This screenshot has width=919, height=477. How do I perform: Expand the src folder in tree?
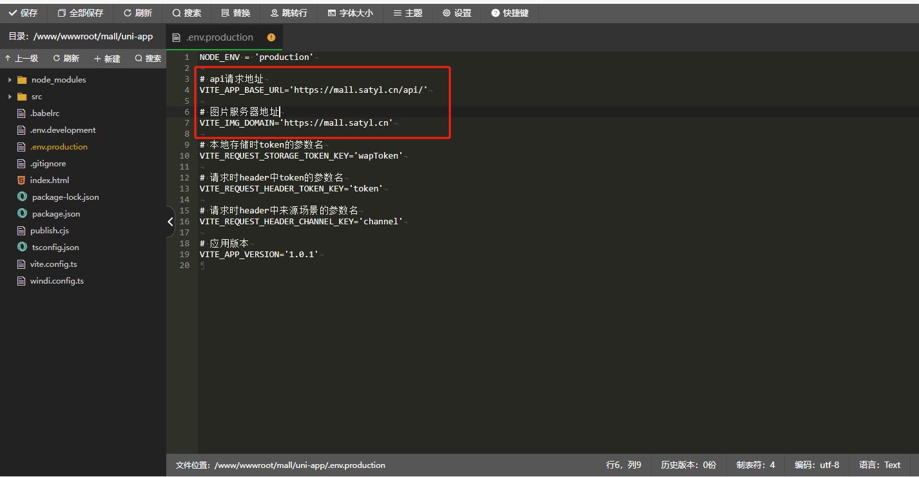36,97
